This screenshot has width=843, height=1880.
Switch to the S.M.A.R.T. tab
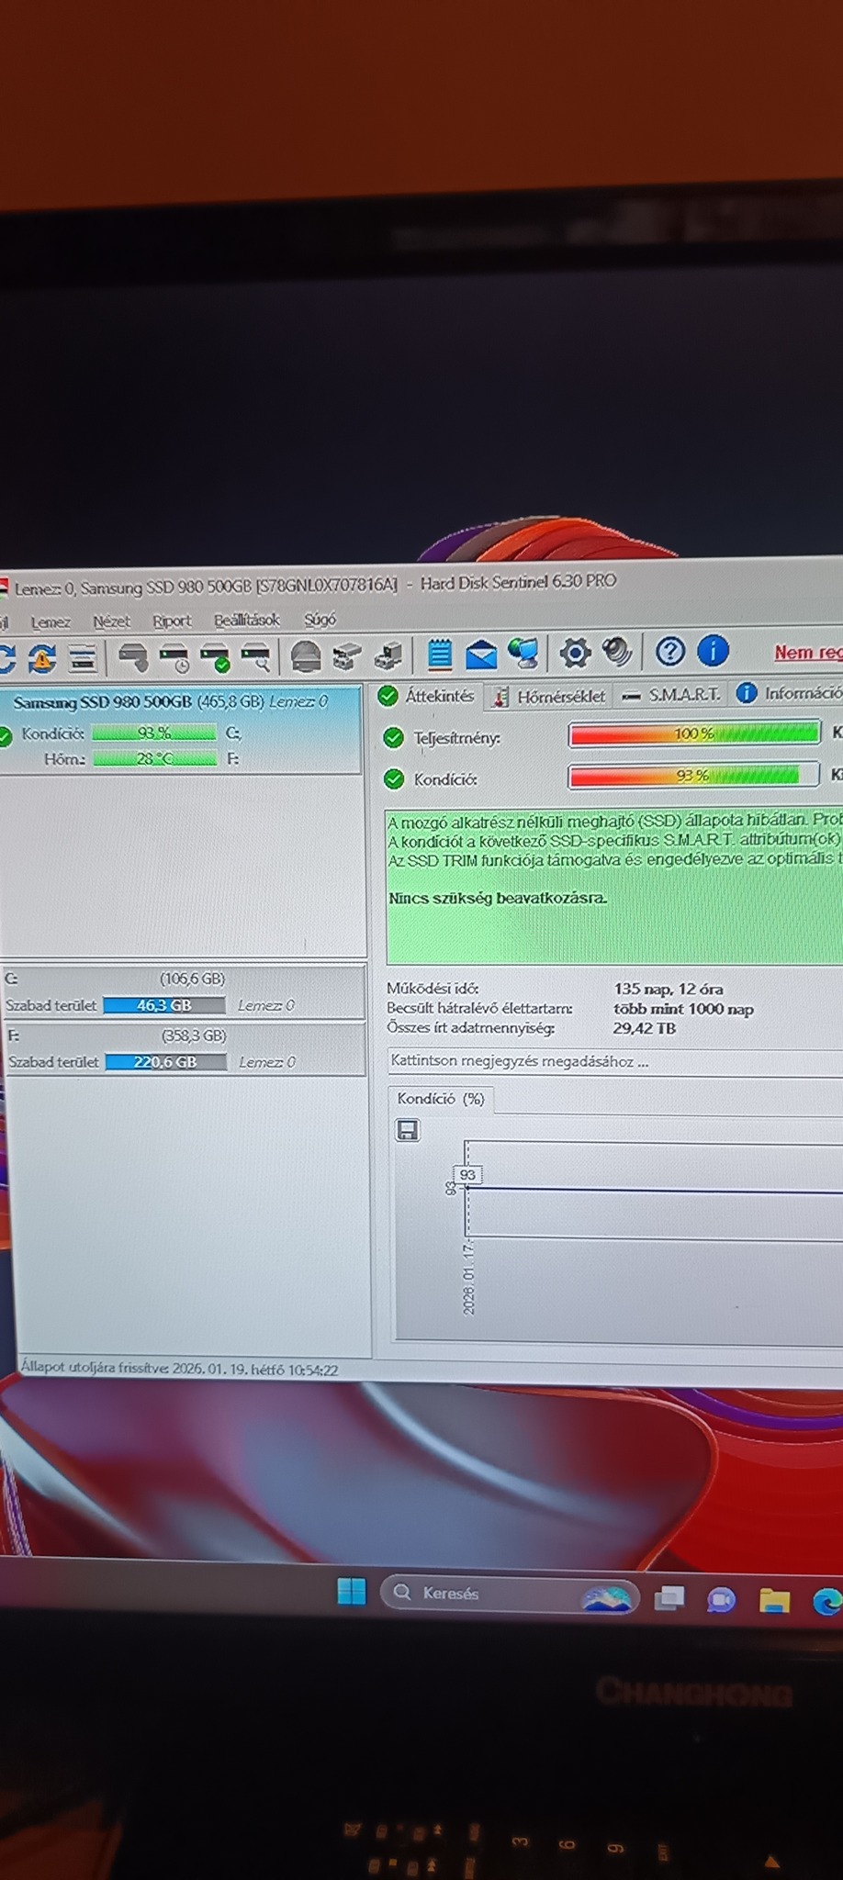672,695
